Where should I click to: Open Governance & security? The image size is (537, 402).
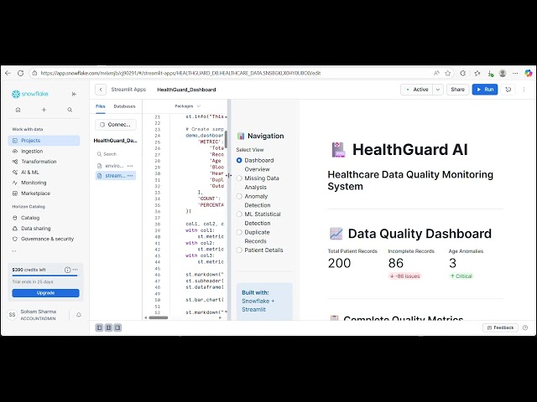44,239
